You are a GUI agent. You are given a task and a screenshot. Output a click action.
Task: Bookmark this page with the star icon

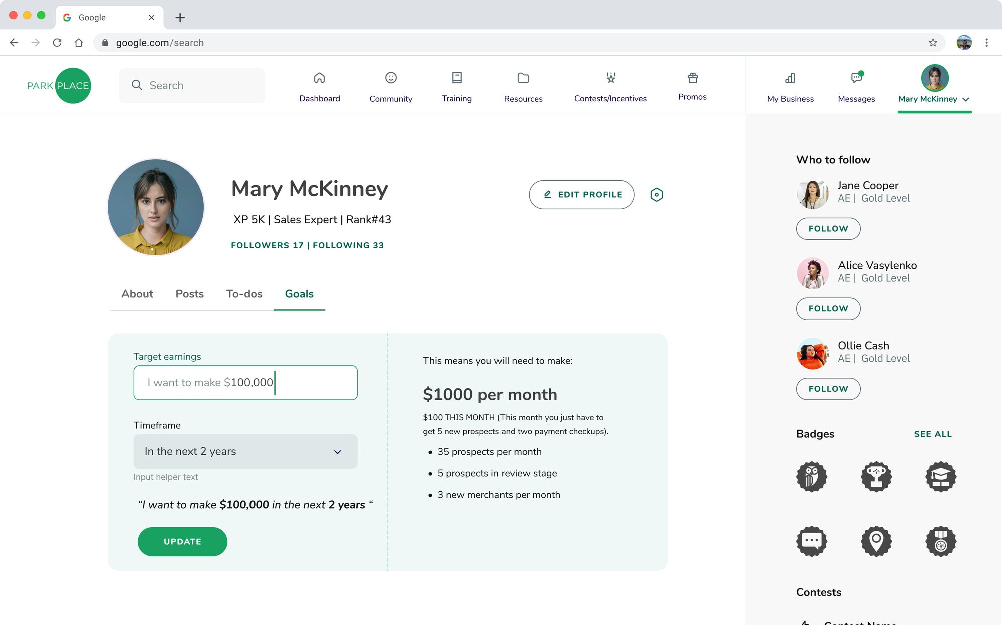(933, 43)
